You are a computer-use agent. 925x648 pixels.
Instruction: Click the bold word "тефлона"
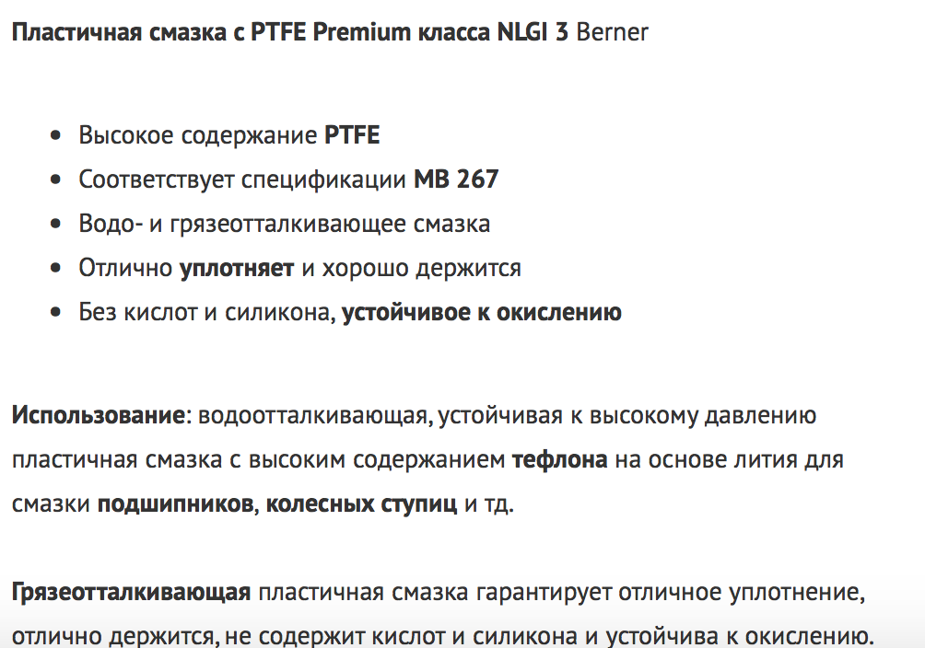click(560, 459)
